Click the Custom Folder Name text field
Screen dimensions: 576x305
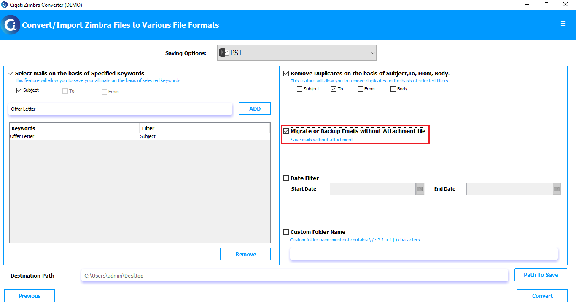point(424,254)
